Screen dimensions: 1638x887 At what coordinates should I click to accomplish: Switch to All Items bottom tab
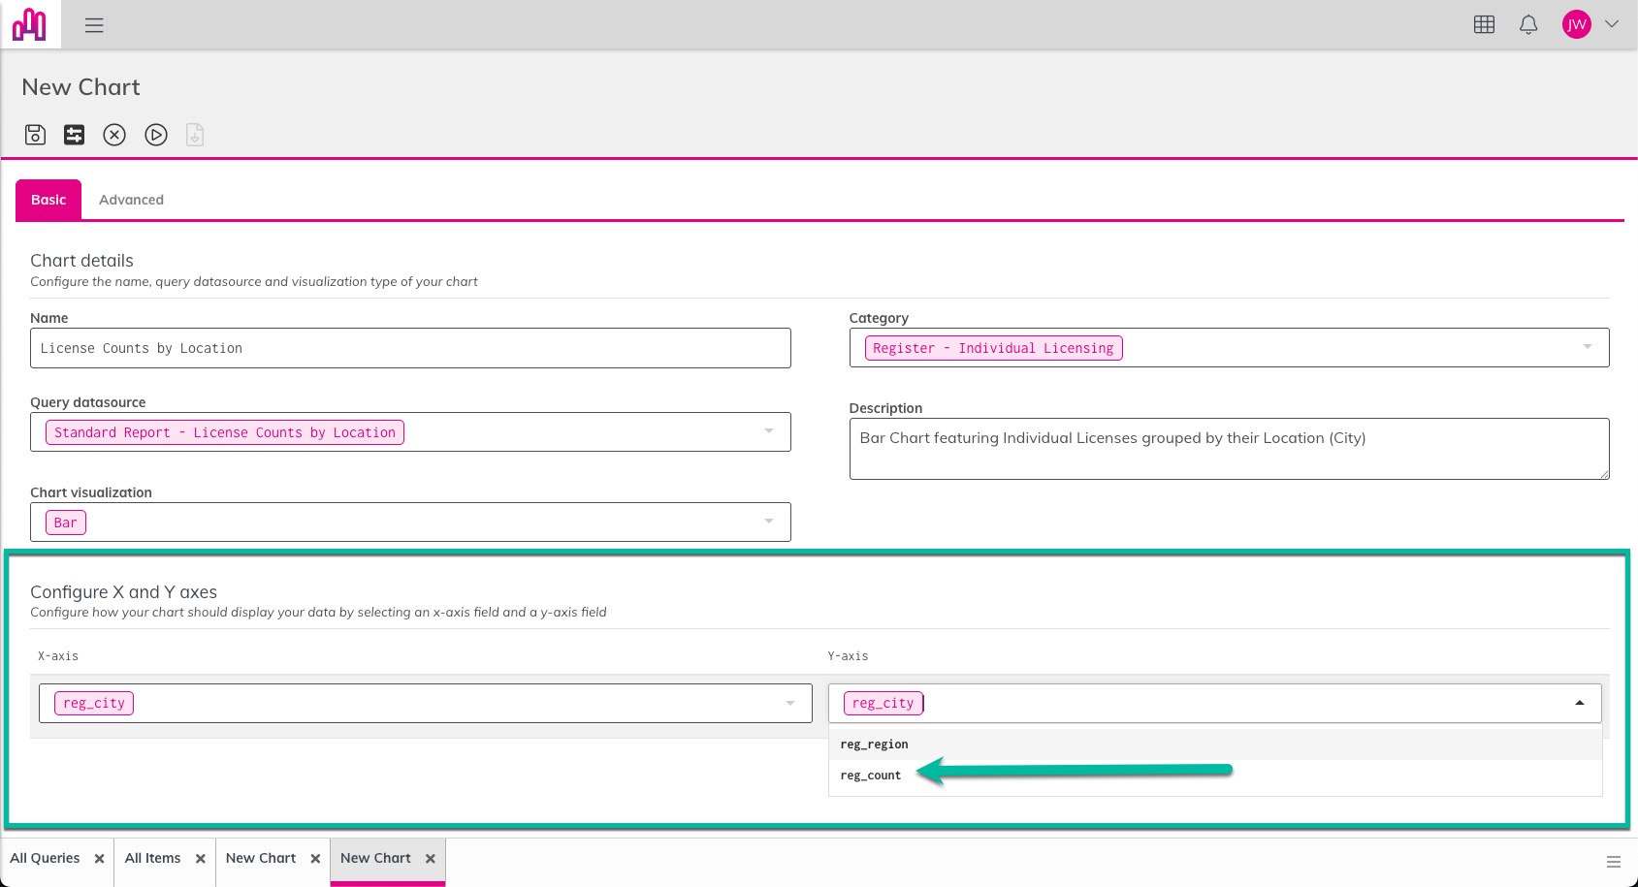click(x=152, y=858)
